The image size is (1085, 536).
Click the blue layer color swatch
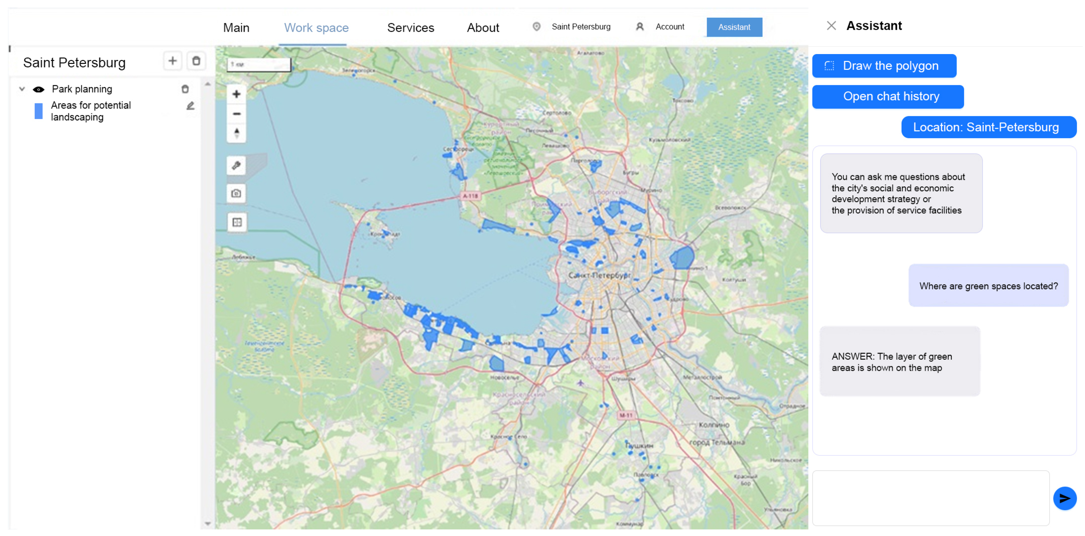pos(38,111)
